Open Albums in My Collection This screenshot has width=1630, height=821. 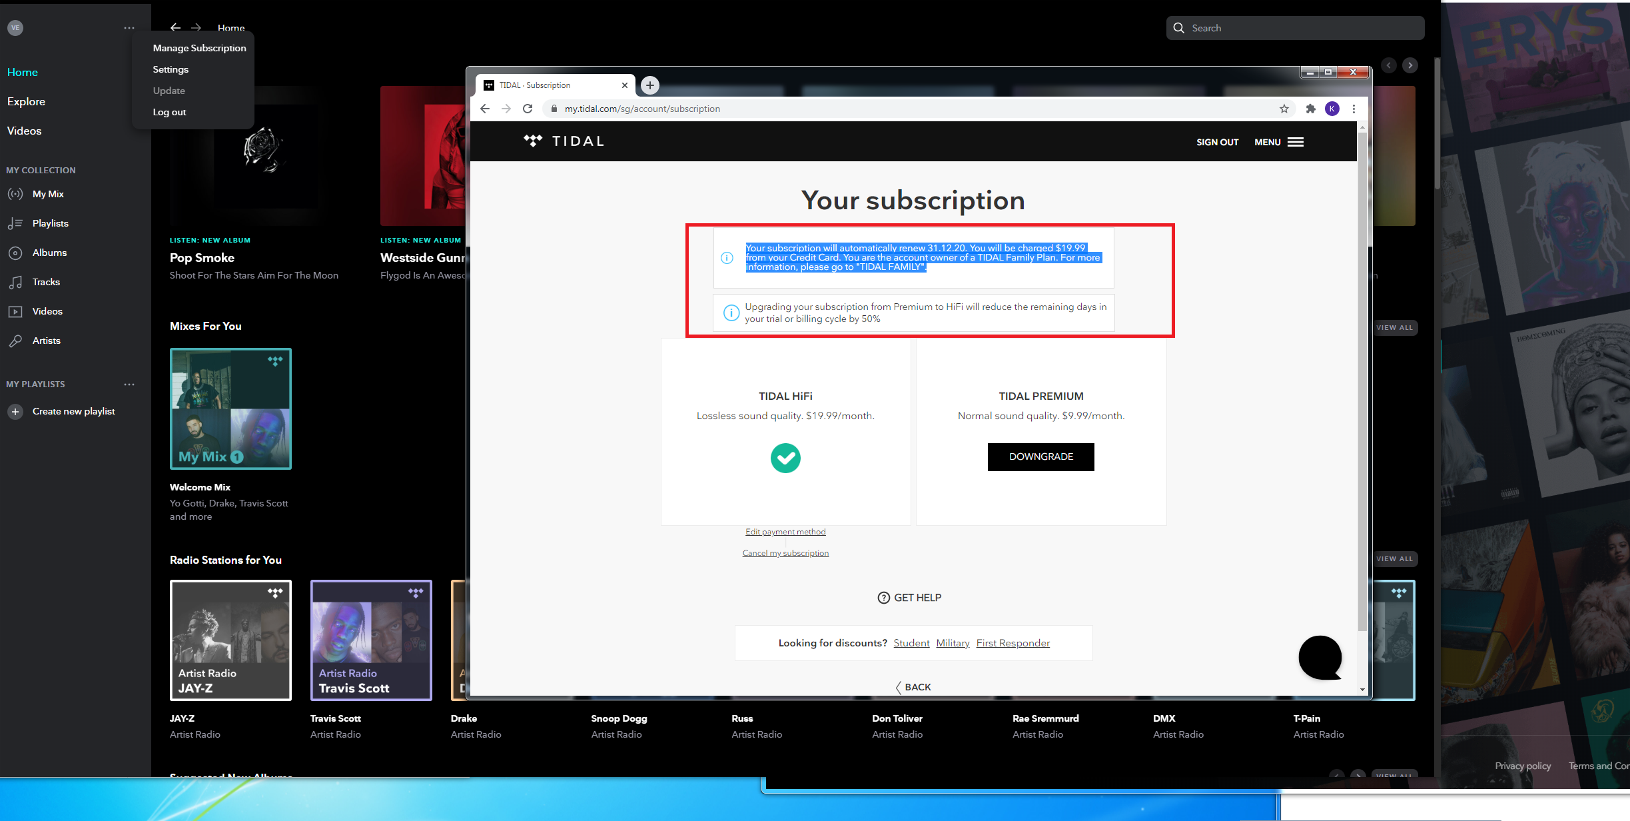click(x=49, y=253)
